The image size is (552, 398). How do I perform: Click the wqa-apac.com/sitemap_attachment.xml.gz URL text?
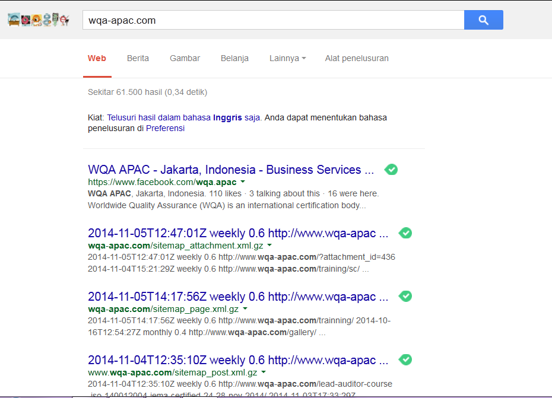click(175, 246)
